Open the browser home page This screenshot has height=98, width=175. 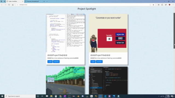13,5
